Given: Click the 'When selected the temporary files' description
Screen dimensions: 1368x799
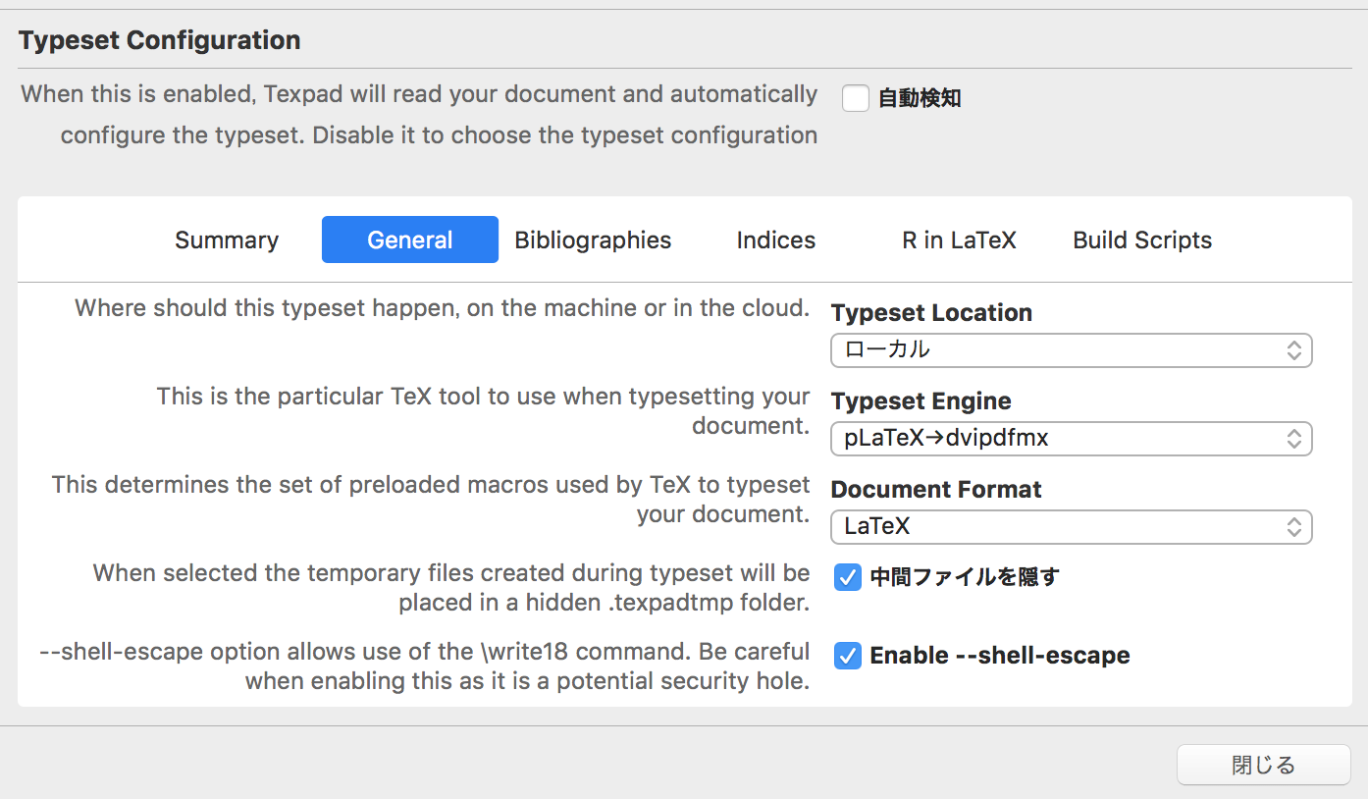Looking at the screenshot, I should [x=451, y=588].
